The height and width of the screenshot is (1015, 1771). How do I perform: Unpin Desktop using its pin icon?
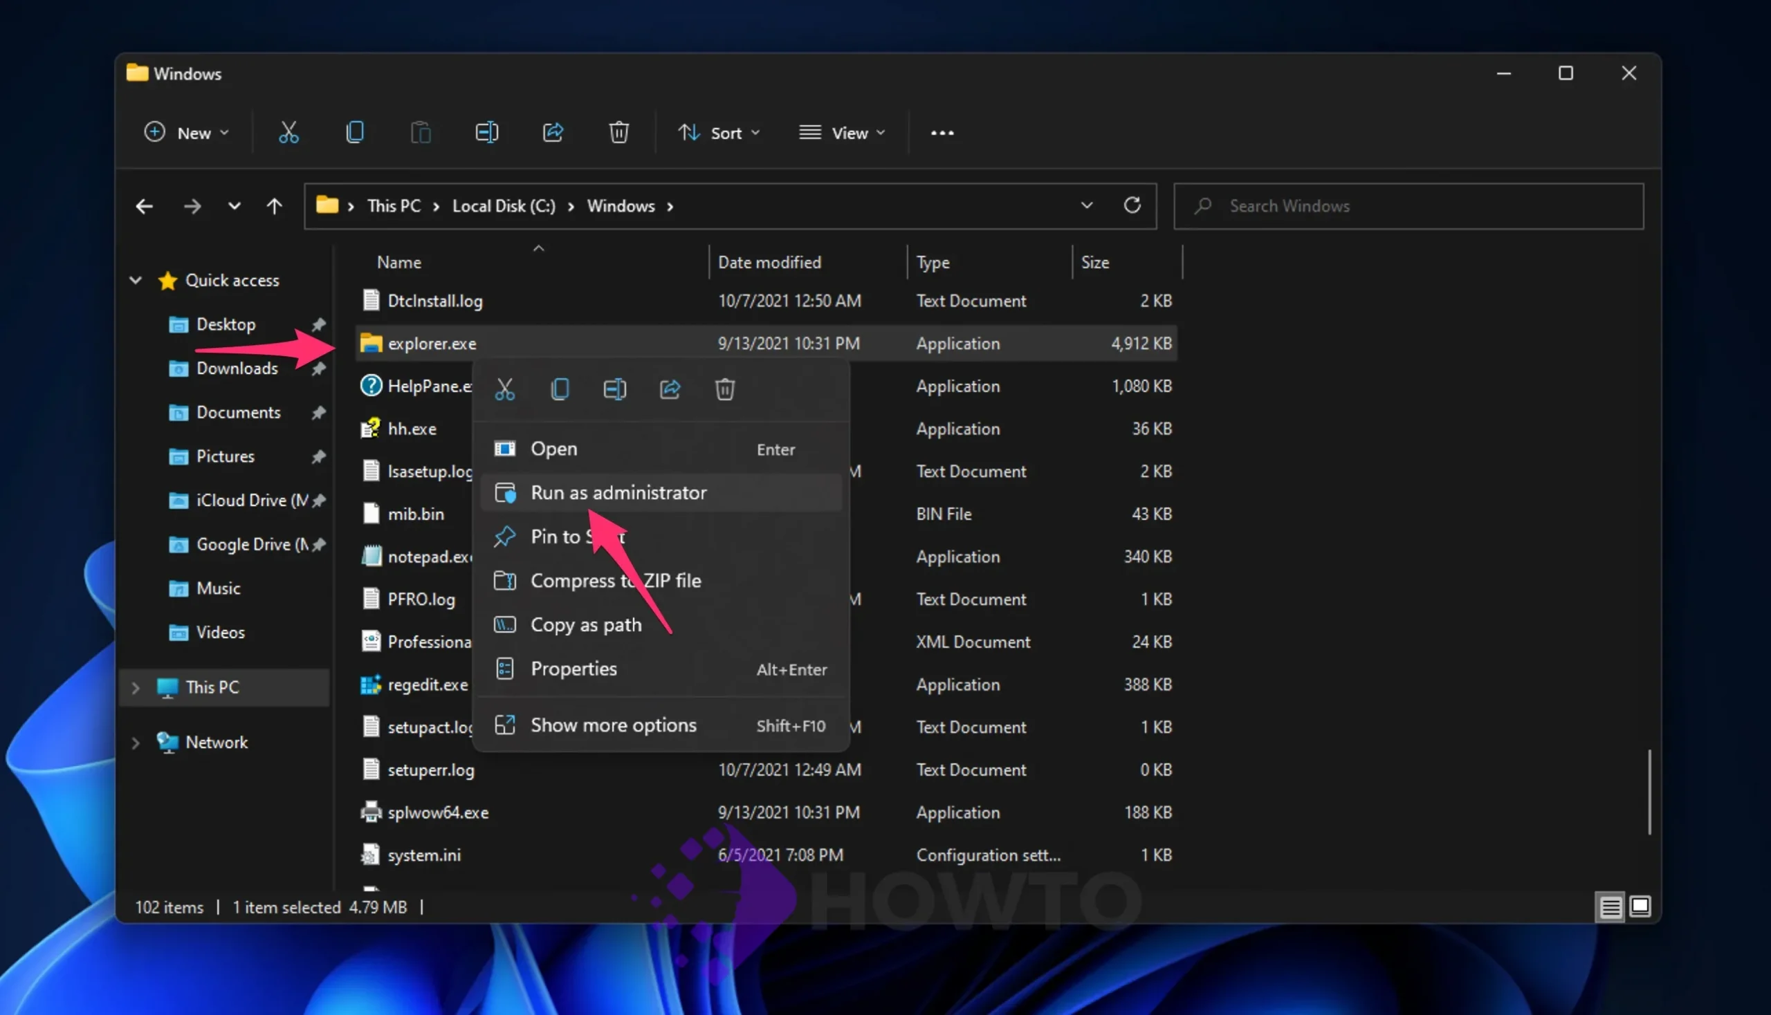pos(319,324)
